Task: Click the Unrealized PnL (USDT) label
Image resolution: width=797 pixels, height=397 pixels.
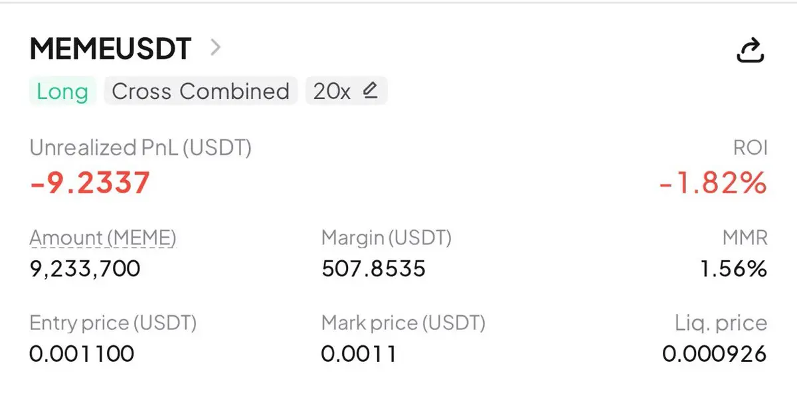Action: coord(140,147)
